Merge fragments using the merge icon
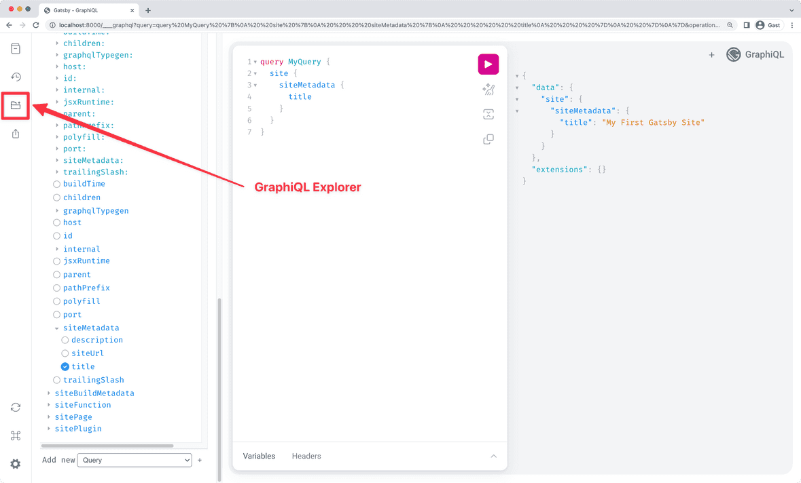 click(488, 114)
